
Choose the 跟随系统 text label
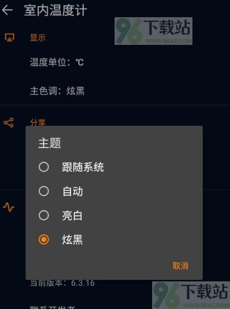click(x=83, y=167)
